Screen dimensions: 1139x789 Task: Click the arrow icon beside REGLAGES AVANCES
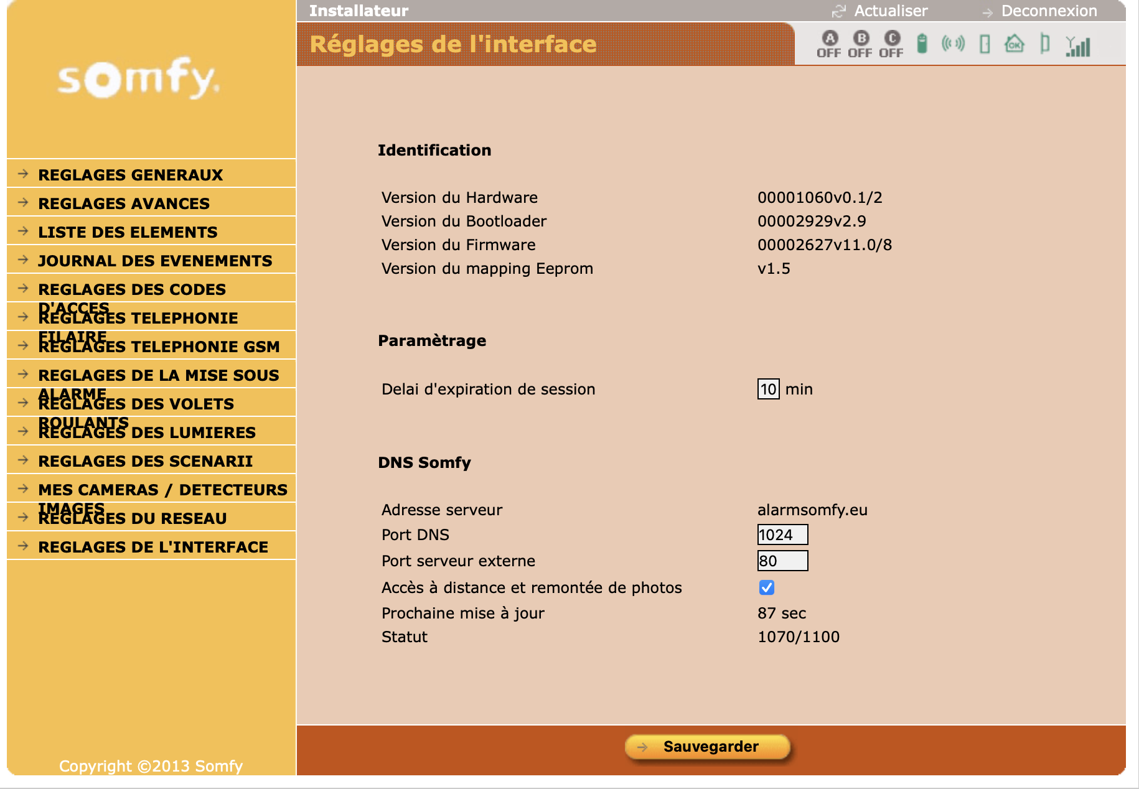pyautogui.click(x=24, y=202)
